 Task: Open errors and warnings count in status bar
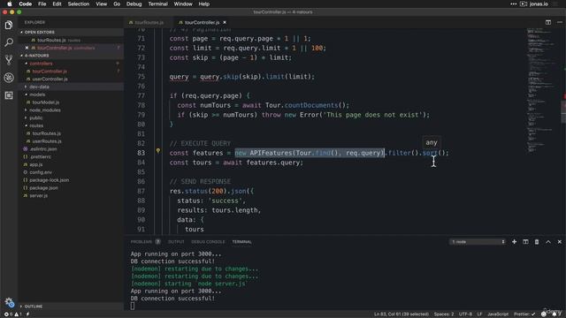tap(12, 314)
